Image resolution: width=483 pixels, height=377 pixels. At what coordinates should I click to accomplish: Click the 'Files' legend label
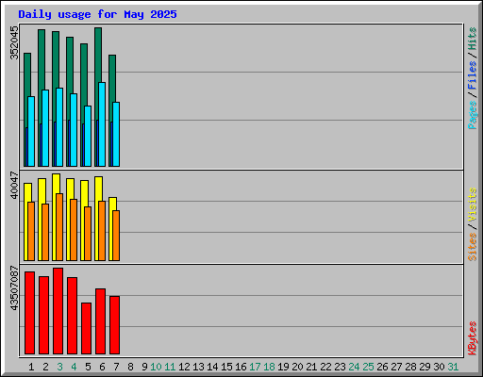point(473,75)
